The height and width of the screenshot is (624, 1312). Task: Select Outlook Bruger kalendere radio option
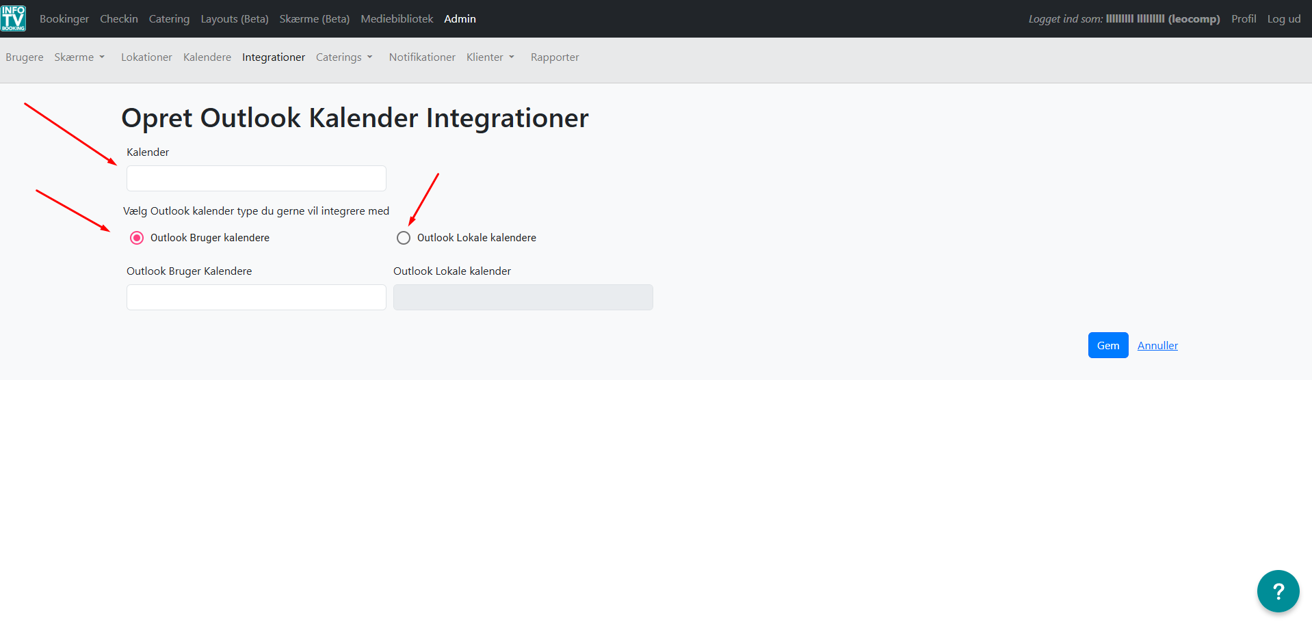pos(137,238)
